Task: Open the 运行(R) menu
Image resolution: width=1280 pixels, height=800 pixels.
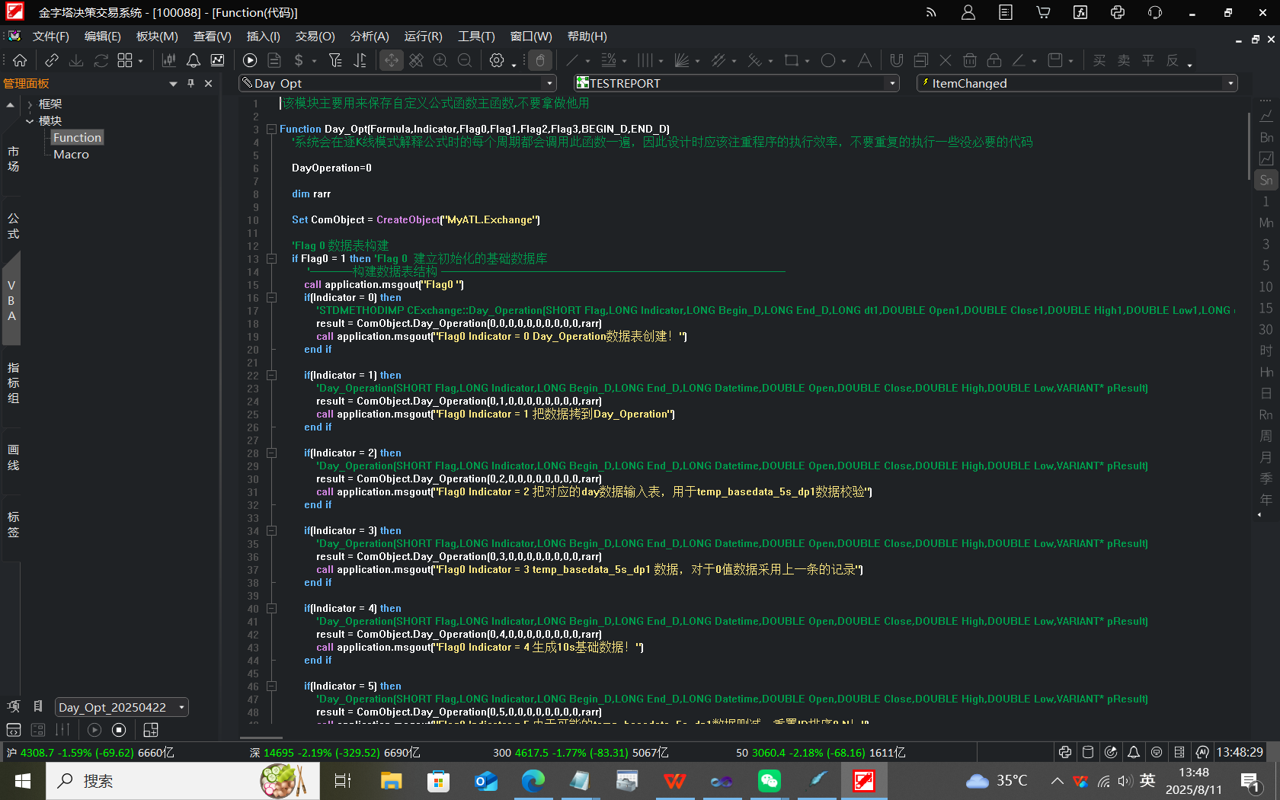Action: 423,37
